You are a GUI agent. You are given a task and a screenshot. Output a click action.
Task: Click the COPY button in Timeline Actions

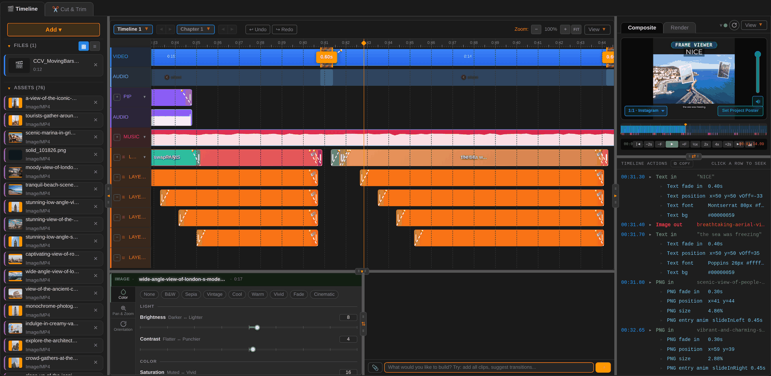coord(682,164)
